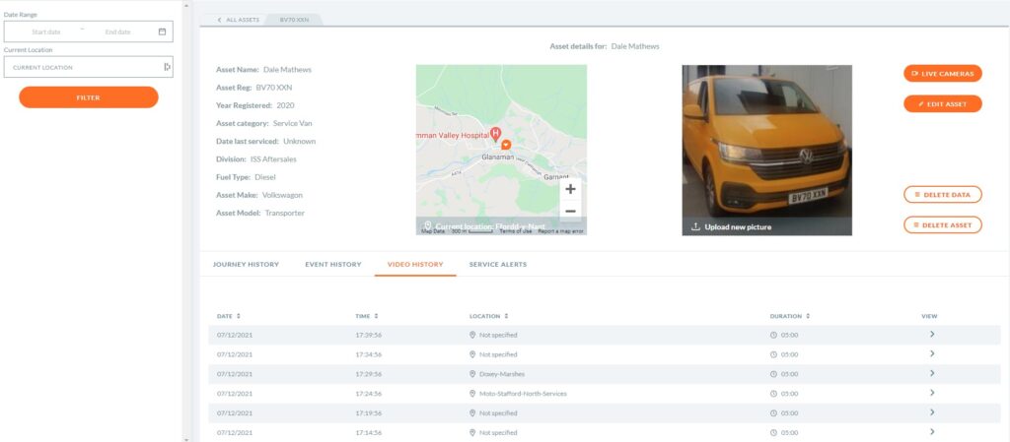Viewport: 1010px width, 442px height.
Task: Open the Current Location dropdown field
Action: click(88, 67)
